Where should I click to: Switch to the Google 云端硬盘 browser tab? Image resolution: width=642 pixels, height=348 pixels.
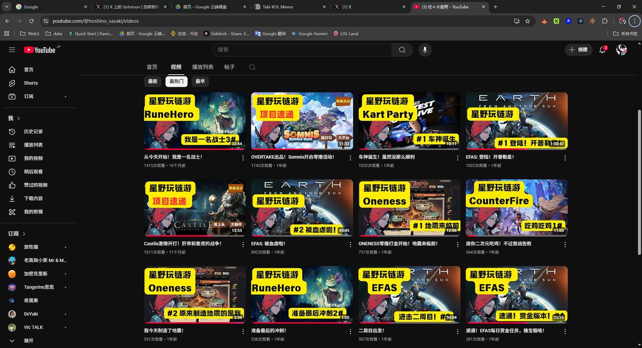[210, 6]
